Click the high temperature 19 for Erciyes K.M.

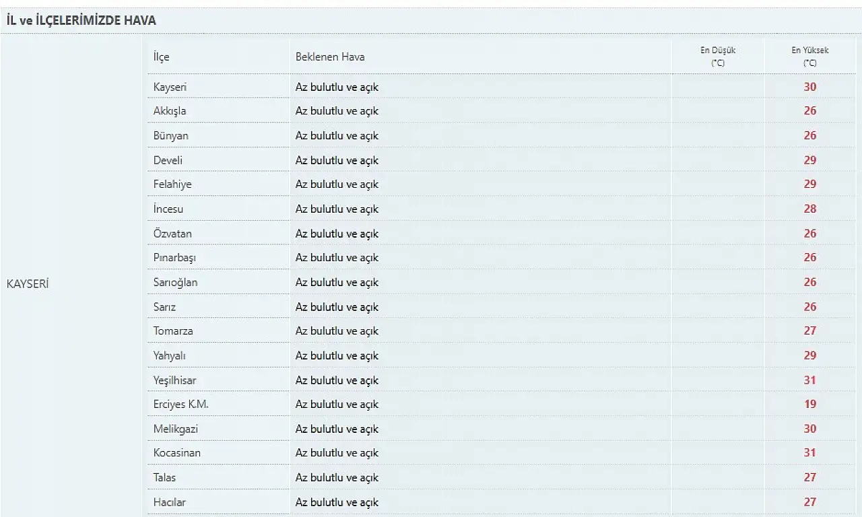[x=809, y=405]
